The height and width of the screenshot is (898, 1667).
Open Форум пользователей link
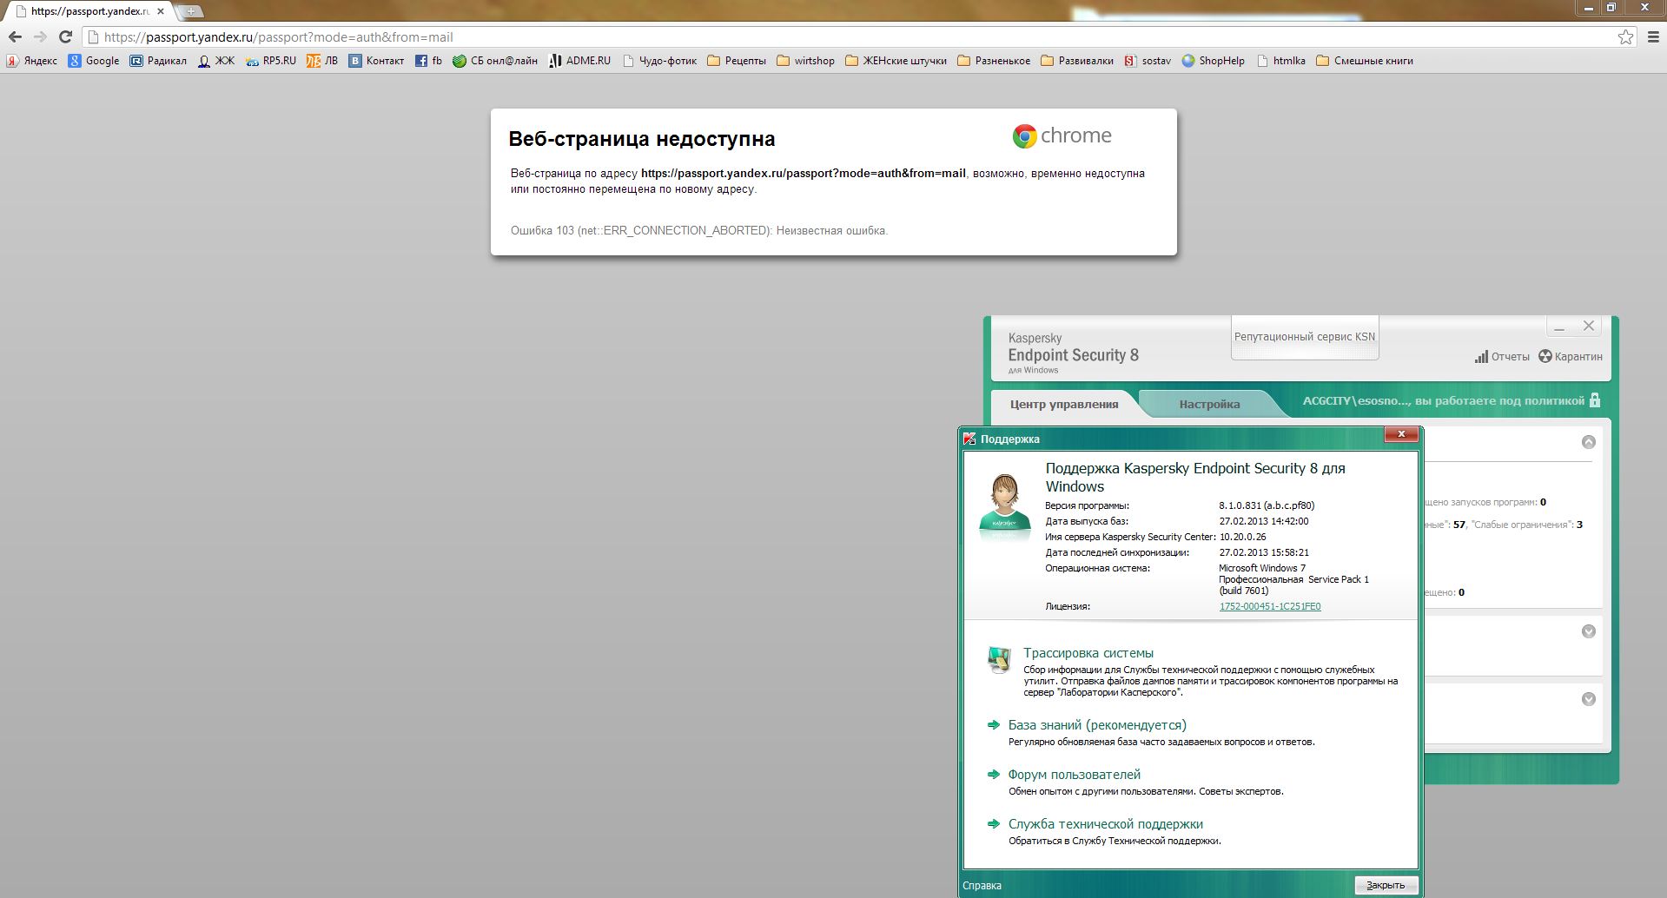[x=1075, y=775]
